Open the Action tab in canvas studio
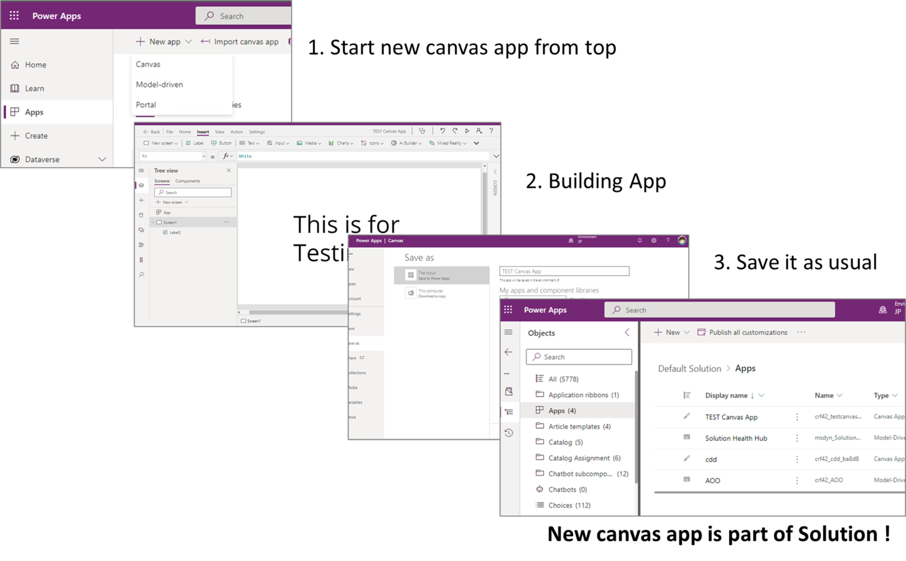The width and height of the screenshot is (906, 561). click(237, 131)
